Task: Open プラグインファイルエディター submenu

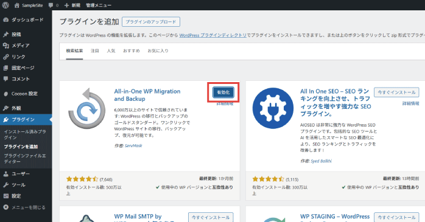Action: (x=25, y=159)
